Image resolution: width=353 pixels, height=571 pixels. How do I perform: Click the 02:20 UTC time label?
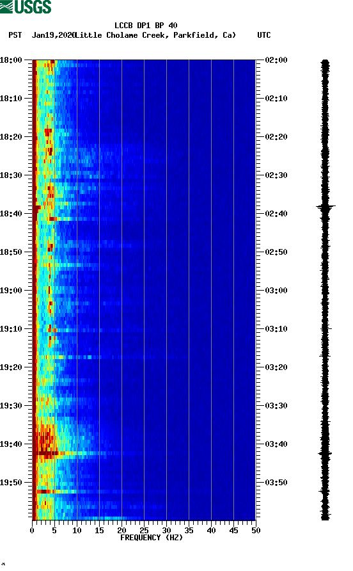click(x=276, y=137)
